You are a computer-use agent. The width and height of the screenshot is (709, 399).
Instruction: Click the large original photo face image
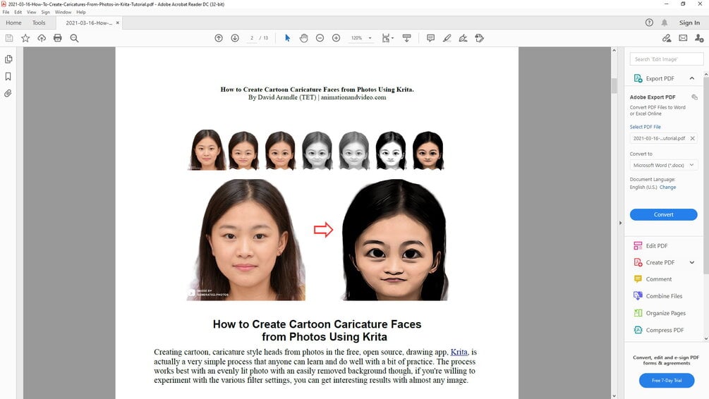[246, 240]
